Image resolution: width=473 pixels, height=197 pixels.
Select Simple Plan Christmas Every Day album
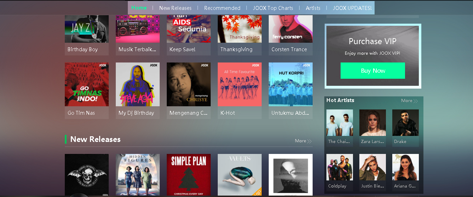188,175
